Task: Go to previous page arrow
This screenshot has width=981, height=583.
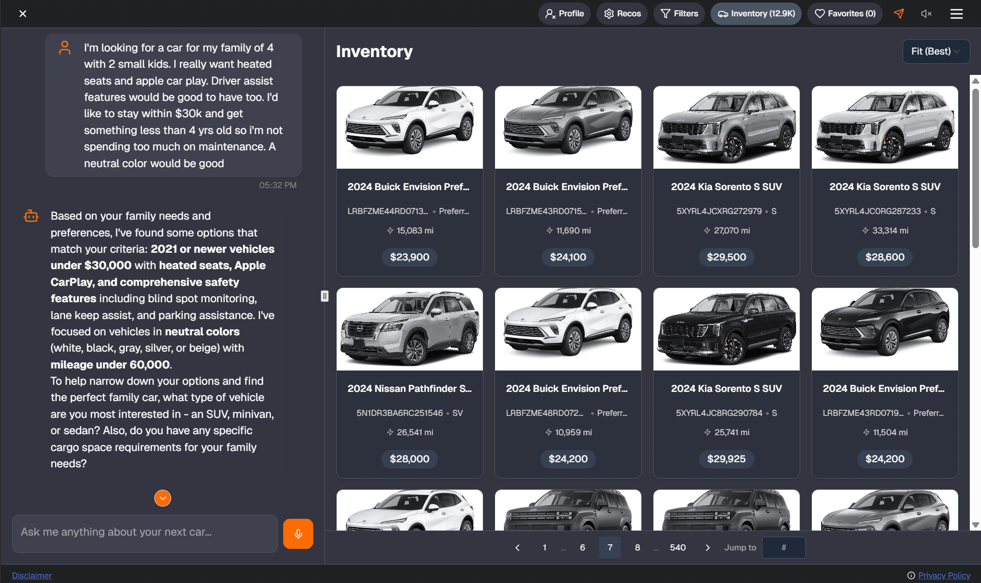Action: pyautogui.click(x=517, y=548)
